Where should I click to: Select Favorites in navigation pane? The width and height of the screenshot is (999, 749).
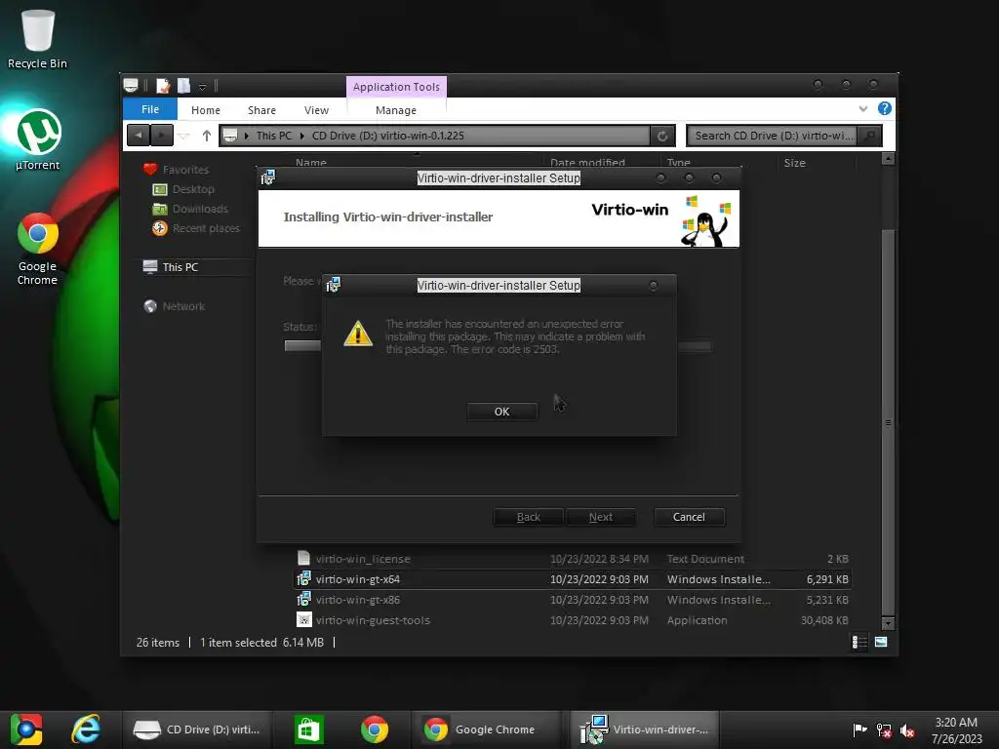(x=184, y=170)
